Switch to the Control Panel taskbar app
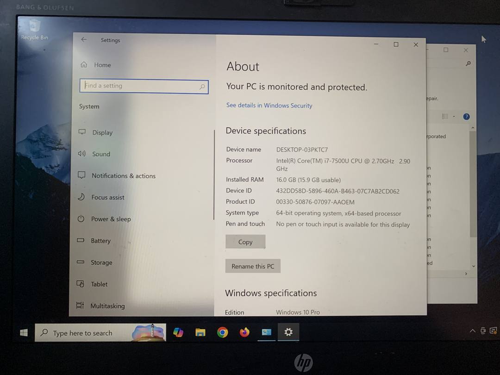This screenshot has width=500, height=375. pos(267,332)
